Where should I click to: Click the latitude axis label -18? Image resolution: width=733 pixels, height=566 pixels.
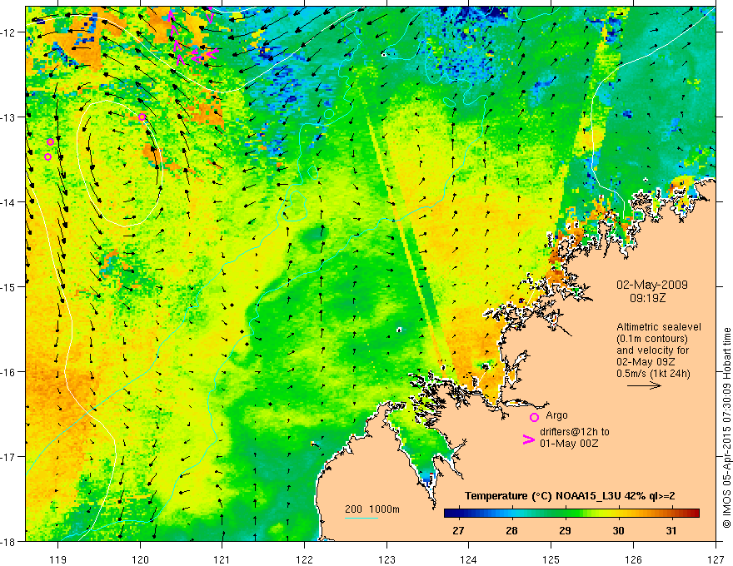(x=8, y=542)
